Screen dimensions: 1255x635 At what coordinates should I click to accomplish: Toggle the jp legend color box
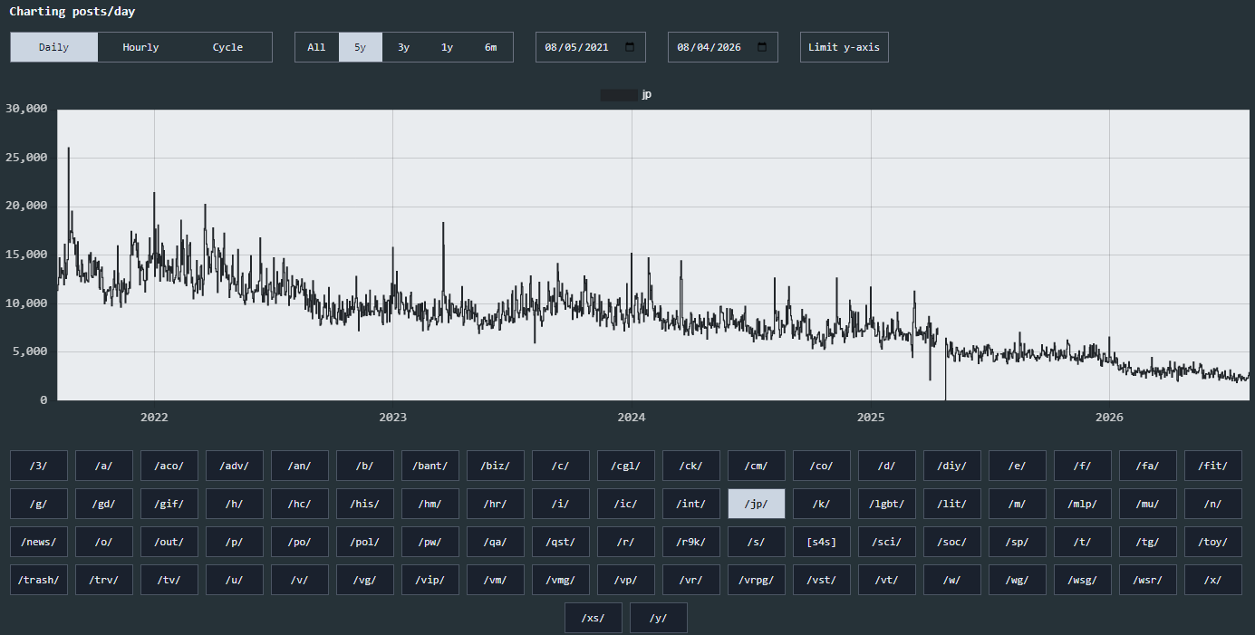pos(619,94)
